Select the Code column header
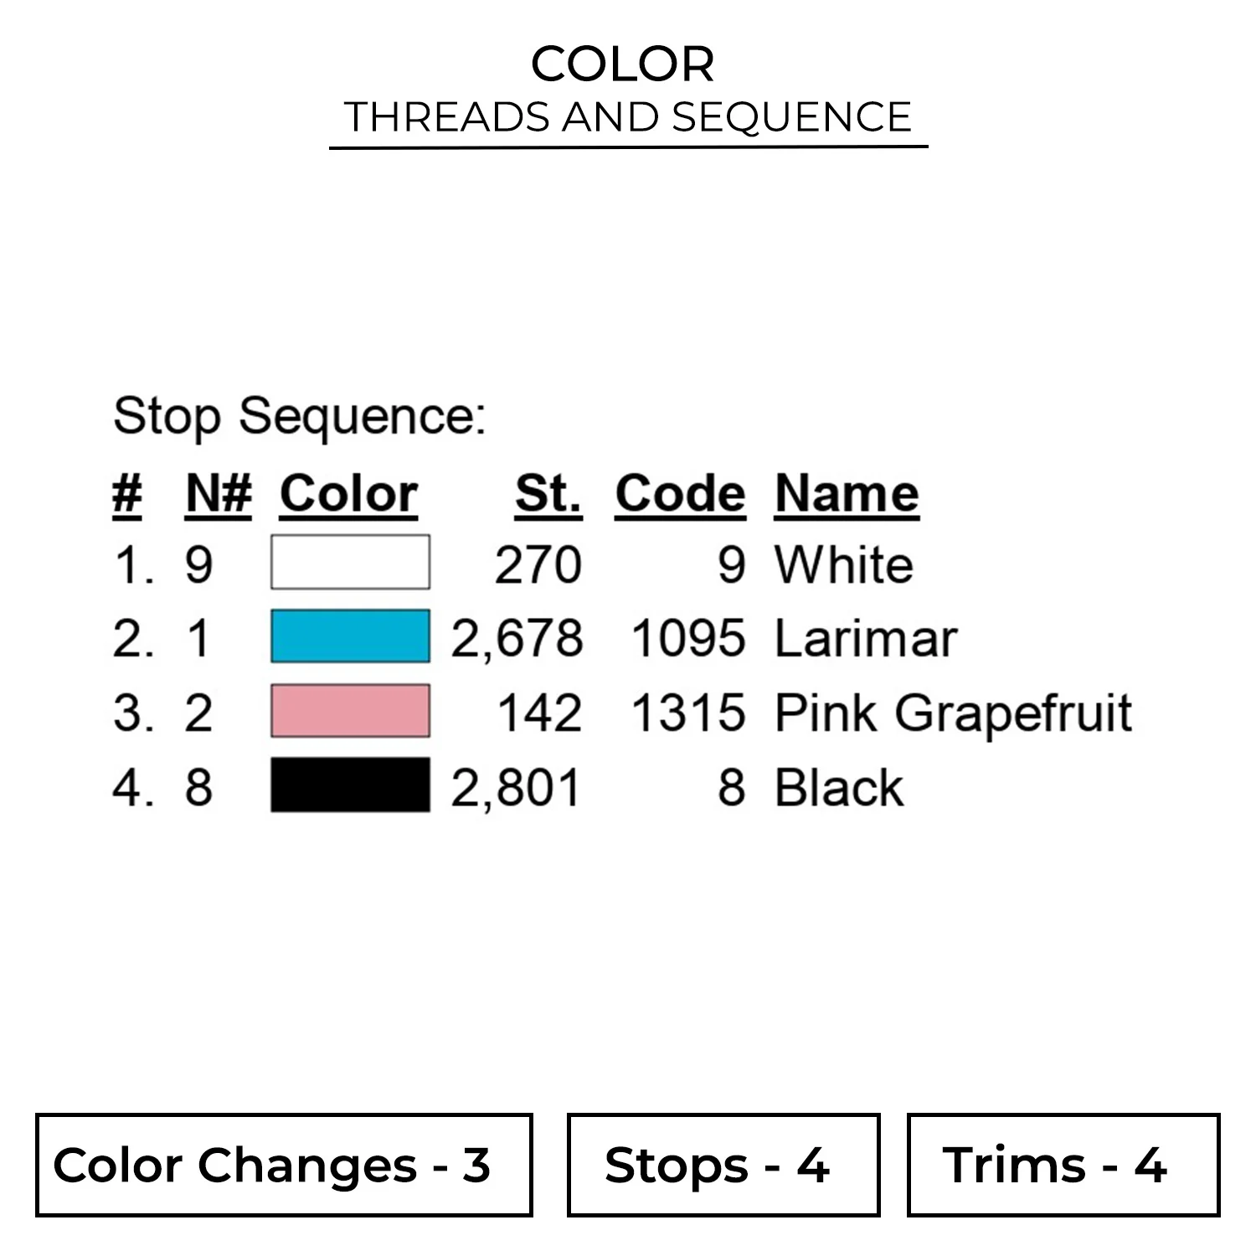 (680, 493)
